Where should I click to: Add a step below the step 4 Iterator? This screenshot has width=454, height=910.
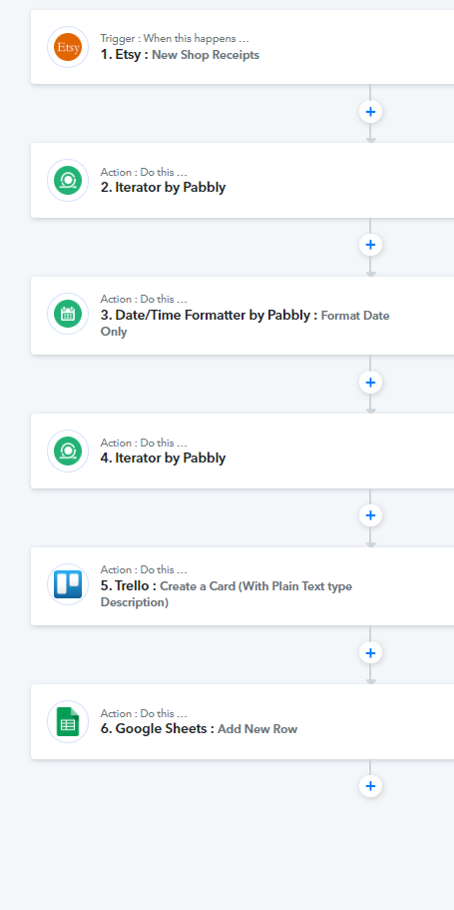(x=370, y=515)
